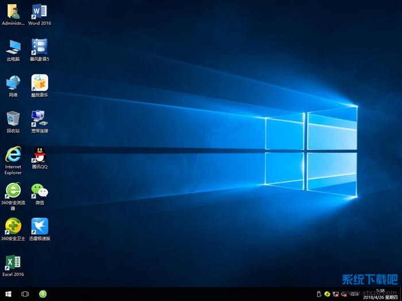Select the 网络 (Network) desktop icon

coord(13,83)
